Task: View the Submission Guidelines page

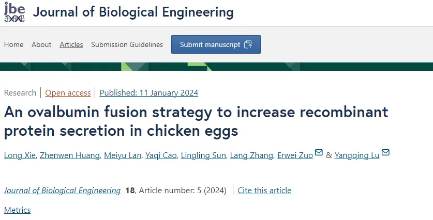Action: 127,44
